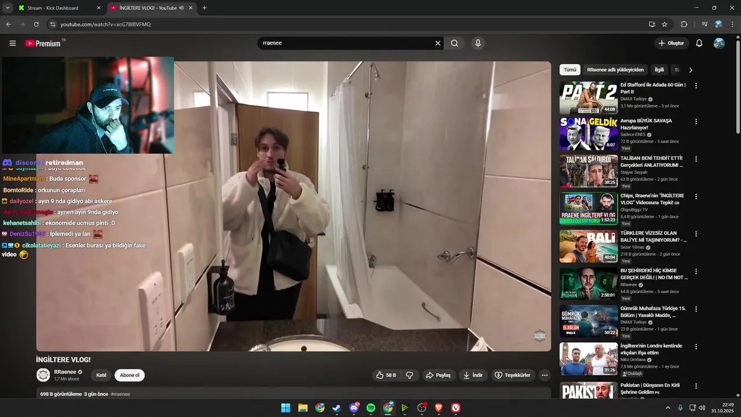Open Spotify from the taskbar
This screenshot has width=741, height=417.
point(371,408)
